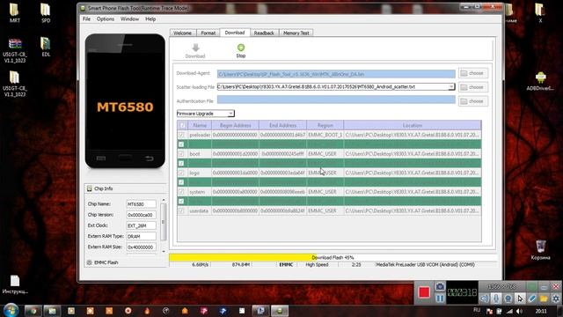
Task: Click the Chip Info panel header icon
Action: click(x=90, y=188)
